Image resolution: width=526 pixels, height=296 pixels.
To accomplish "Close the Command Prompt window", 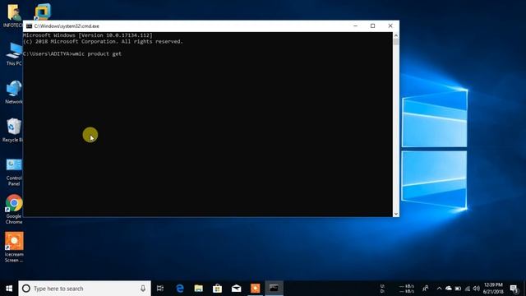I will 390,25.
